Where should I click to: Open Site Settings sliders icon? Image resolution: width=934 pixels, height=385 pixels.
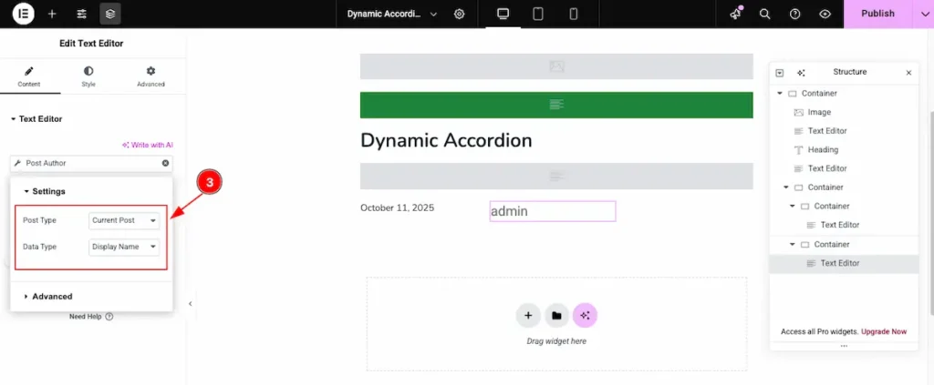[81, 14]
